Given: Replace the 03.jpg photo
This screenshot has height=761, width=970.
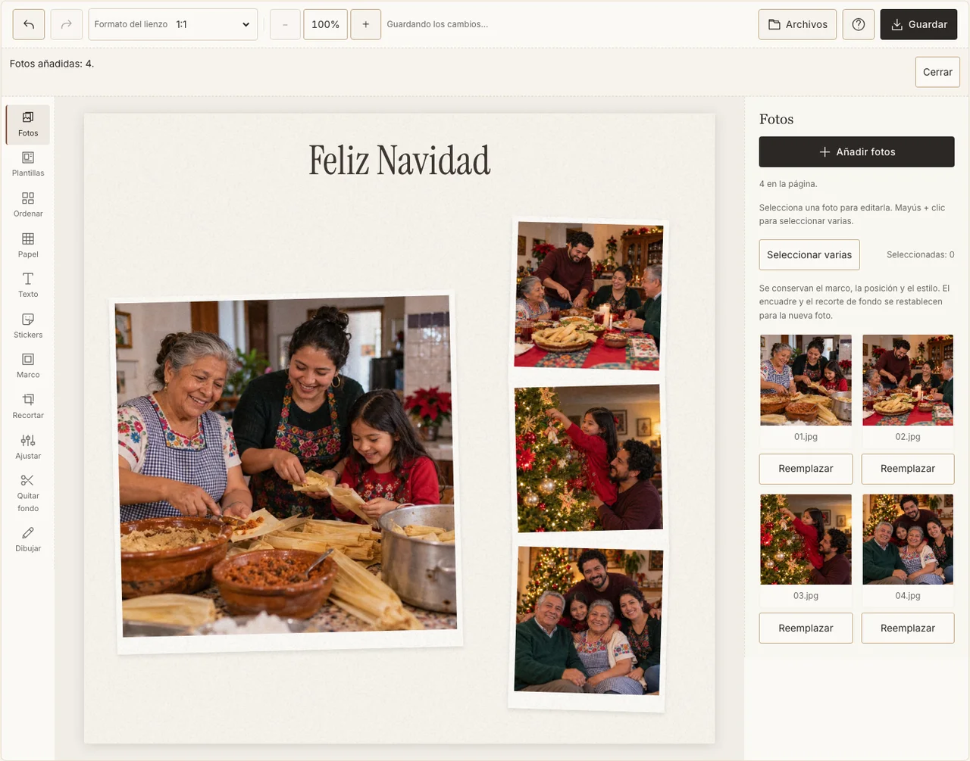Looking at the screenshot, I should click(806, 628).
